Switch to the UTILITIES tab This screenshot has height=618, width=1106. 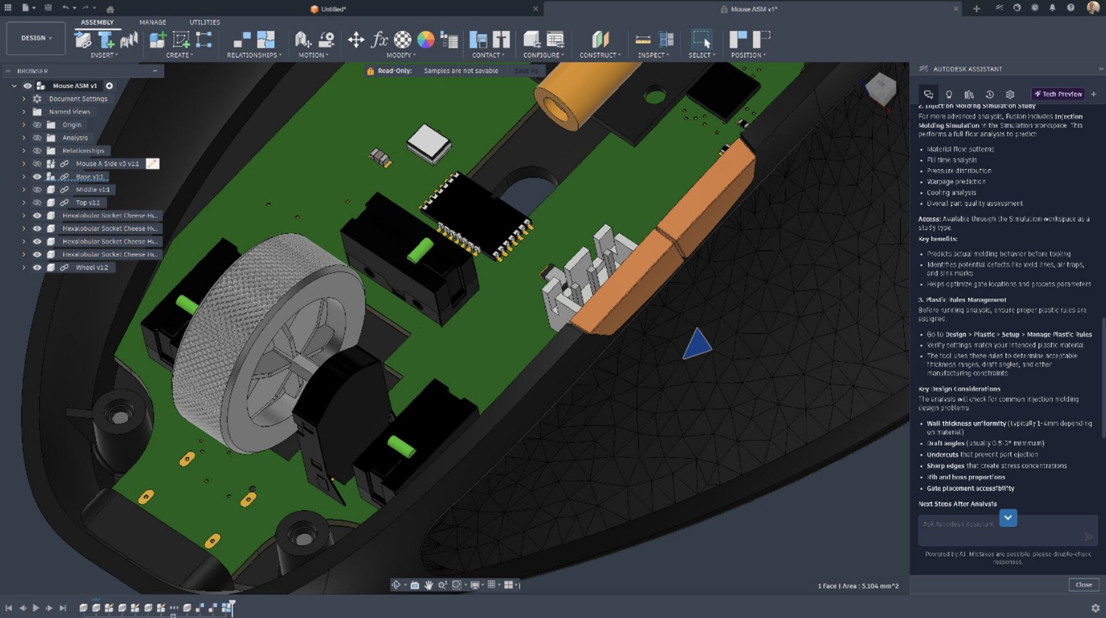204,22
